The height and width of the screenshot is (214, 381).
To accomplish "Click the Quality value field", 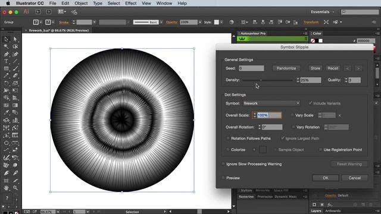I will [x=355, y=80].
